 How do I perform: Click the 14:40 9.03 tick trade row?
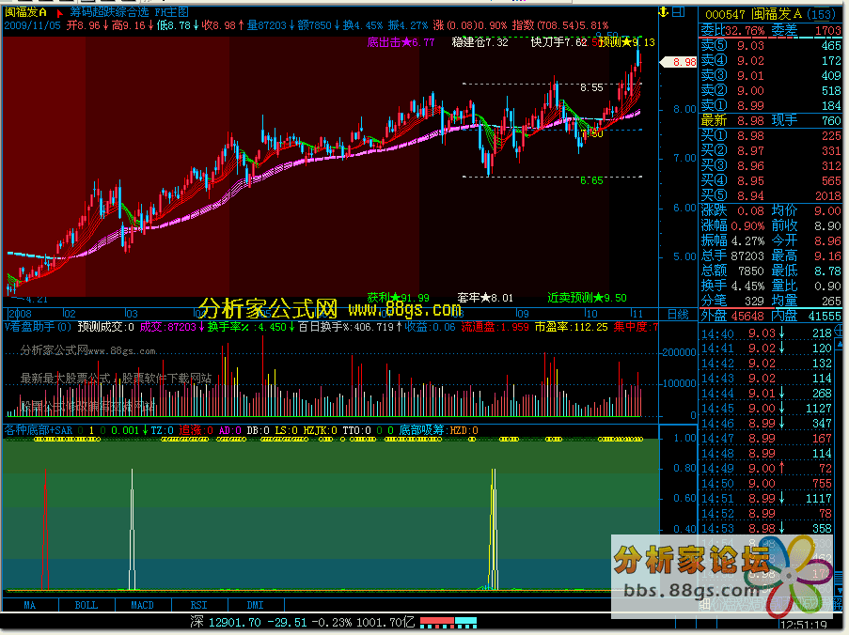pos(768,333)
